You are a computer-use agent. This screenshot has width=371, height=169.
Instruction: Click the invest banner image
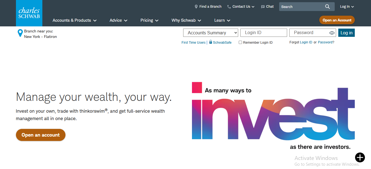(x=273, y=116)
